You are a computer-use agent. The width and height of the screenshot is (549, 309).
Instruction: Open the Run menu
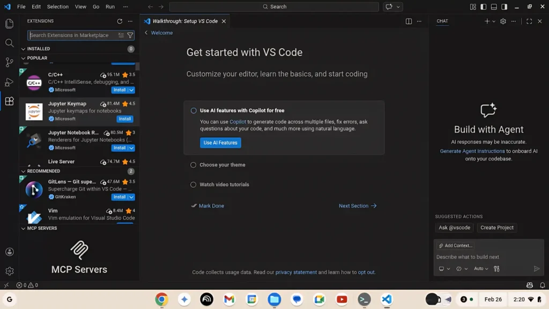110,6
